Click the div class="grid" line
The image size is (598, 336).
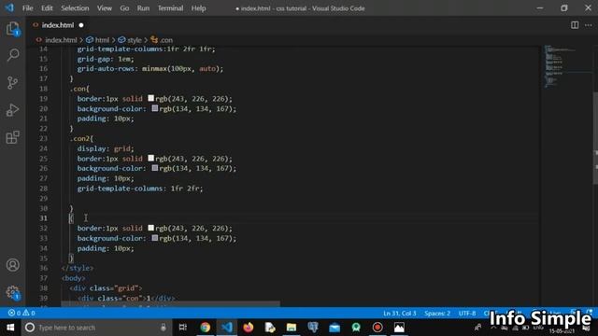106,288
